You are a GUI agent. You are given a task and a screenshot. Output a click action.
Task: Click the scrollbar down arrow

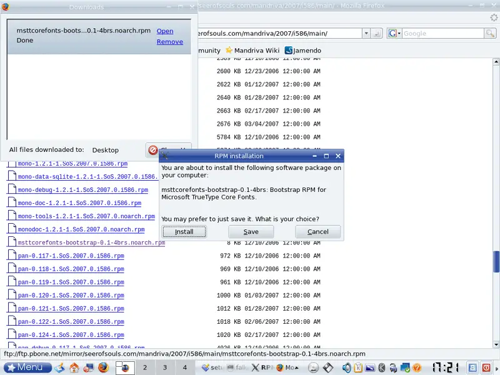tap(496, 344)
